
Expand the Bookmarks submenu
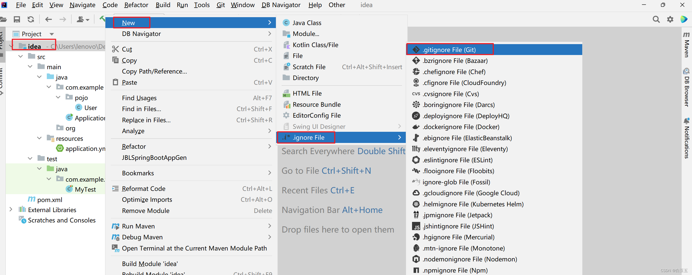191,173
